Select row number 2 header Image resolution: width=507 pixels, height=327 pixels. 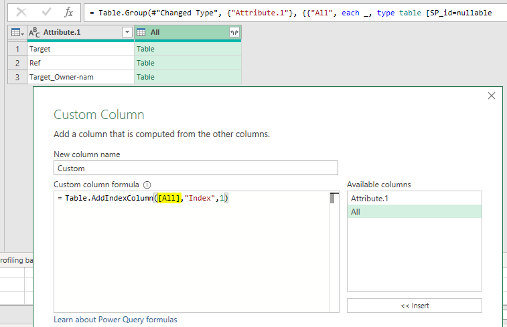(17, 63)
